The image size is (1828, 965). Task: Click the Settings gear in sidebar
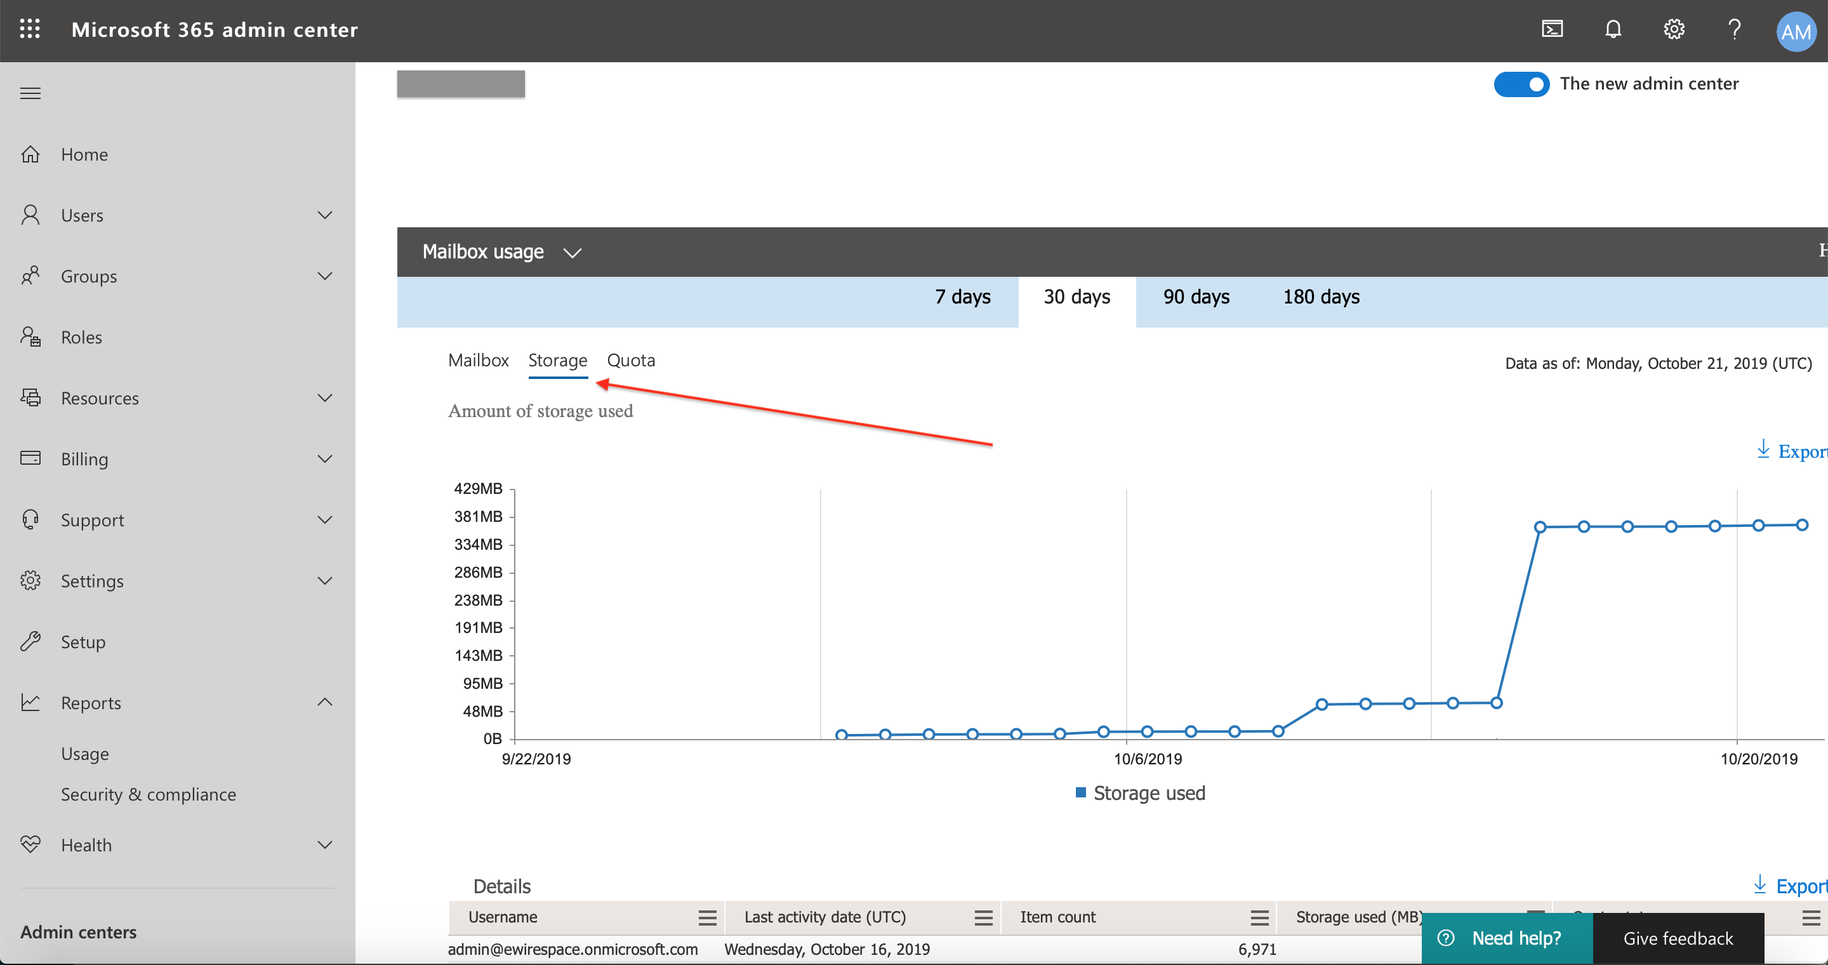[30, 580]
